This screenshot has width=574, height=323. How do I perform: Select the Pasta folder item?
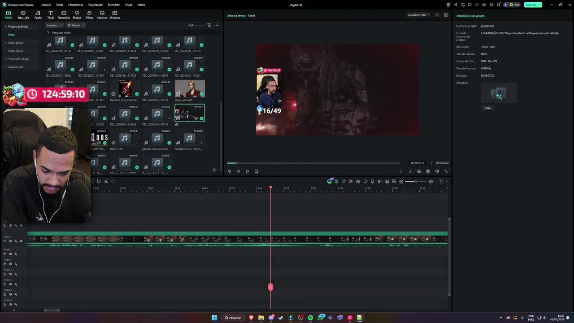pyautogui.click(x=11, y=35)
